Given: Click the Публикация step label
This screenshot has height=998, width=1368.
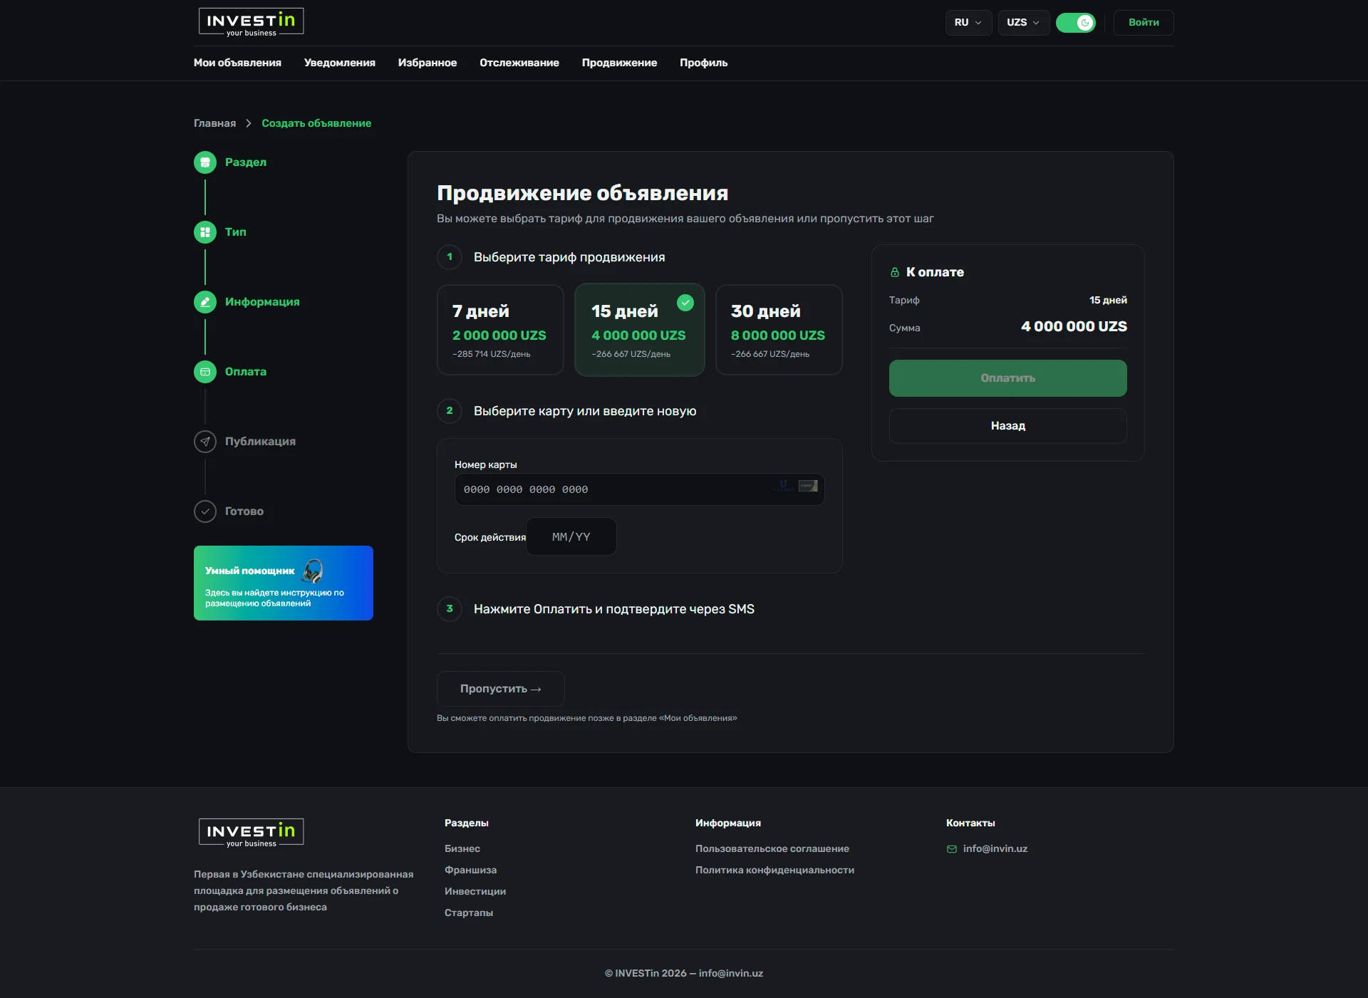Looking at the screenshot, I should click(260, 442).
